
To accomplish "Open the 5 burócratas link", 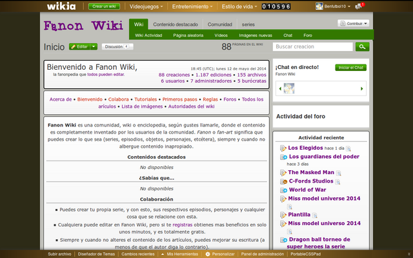I will pyautogui.click(x=252, y=81).
